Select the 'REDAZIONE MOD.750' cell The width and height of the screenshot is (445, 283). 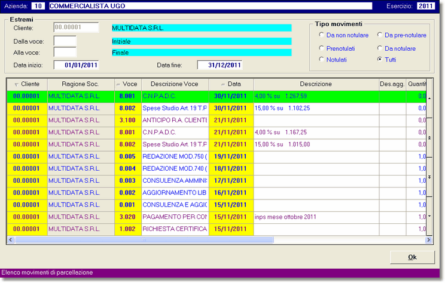(x=175, y=156)
